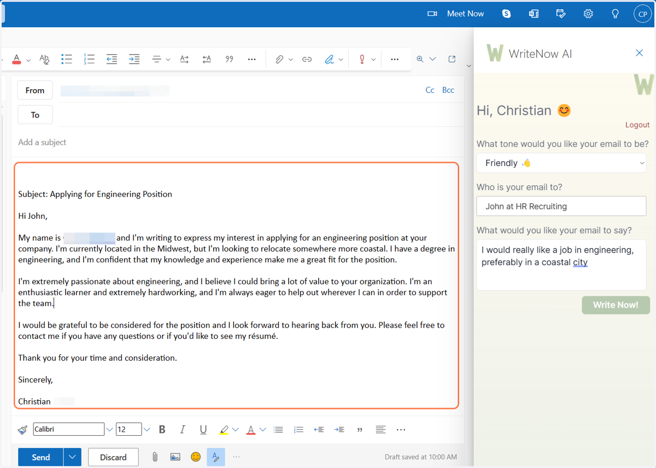Open font color dropdown in top ribbon
This screenshot has height=468, width=656.
coord(28,60)
